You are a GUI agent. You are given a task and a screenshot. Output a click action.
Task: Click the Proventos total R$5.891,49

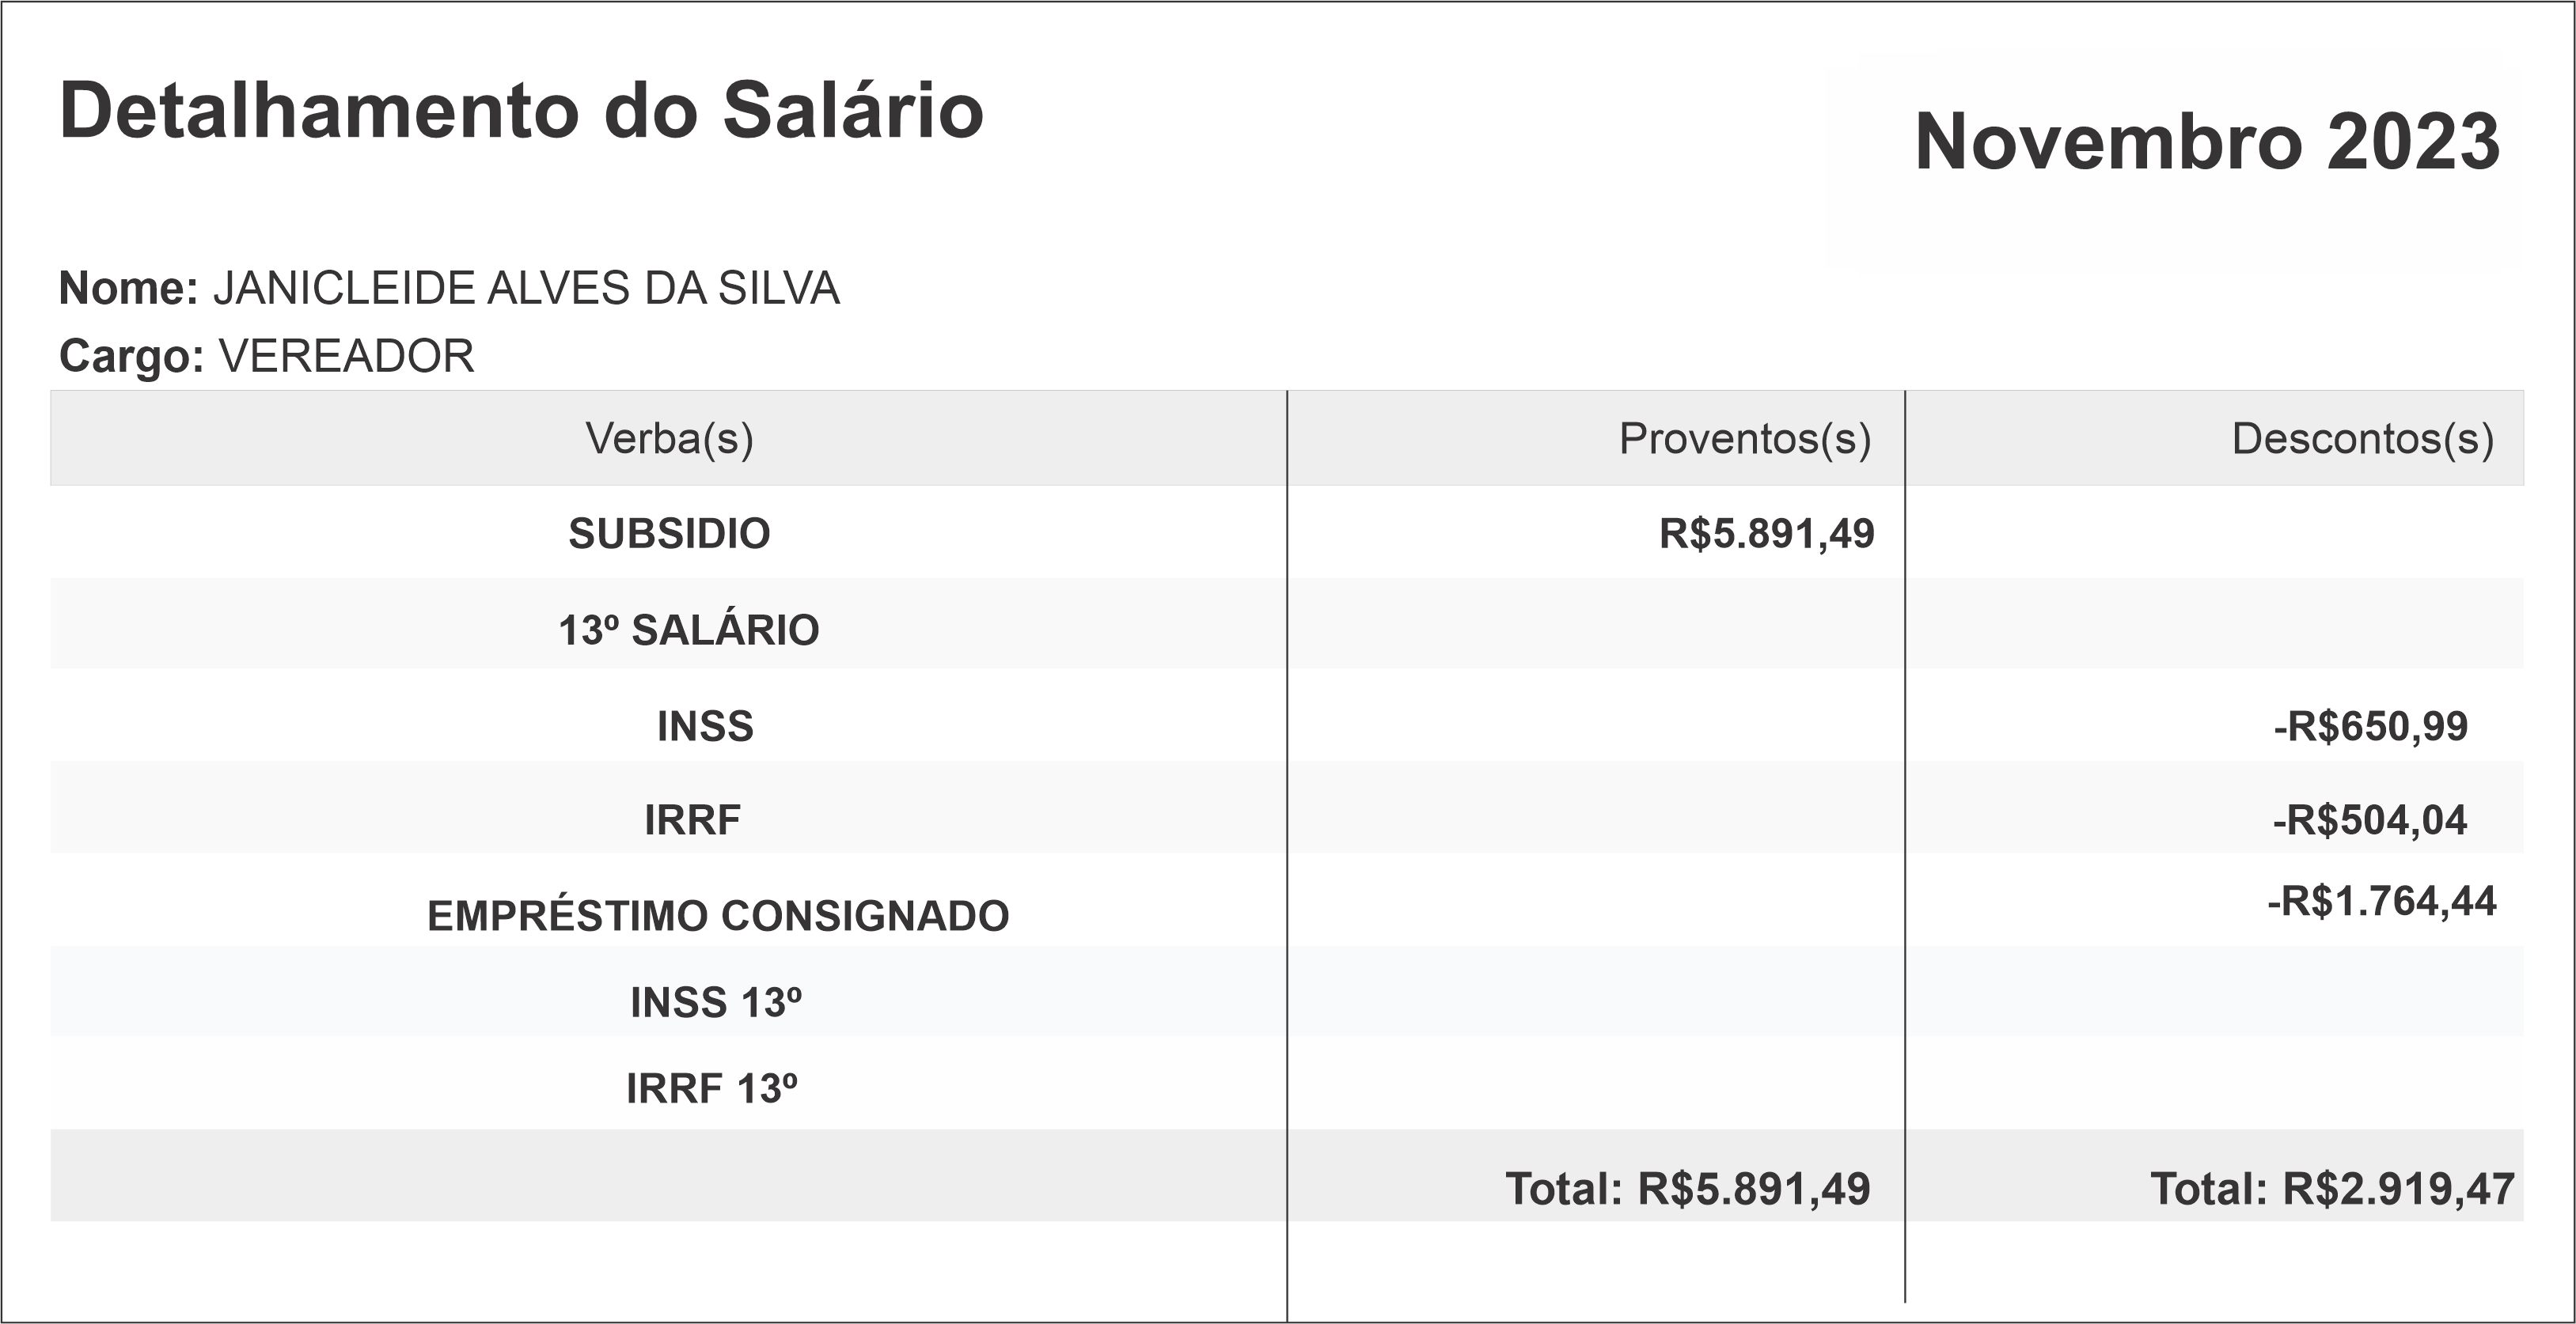pos(1687,1189)
